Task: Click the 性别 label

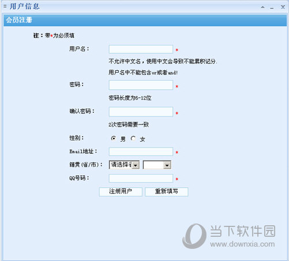Action: (77, 138)
